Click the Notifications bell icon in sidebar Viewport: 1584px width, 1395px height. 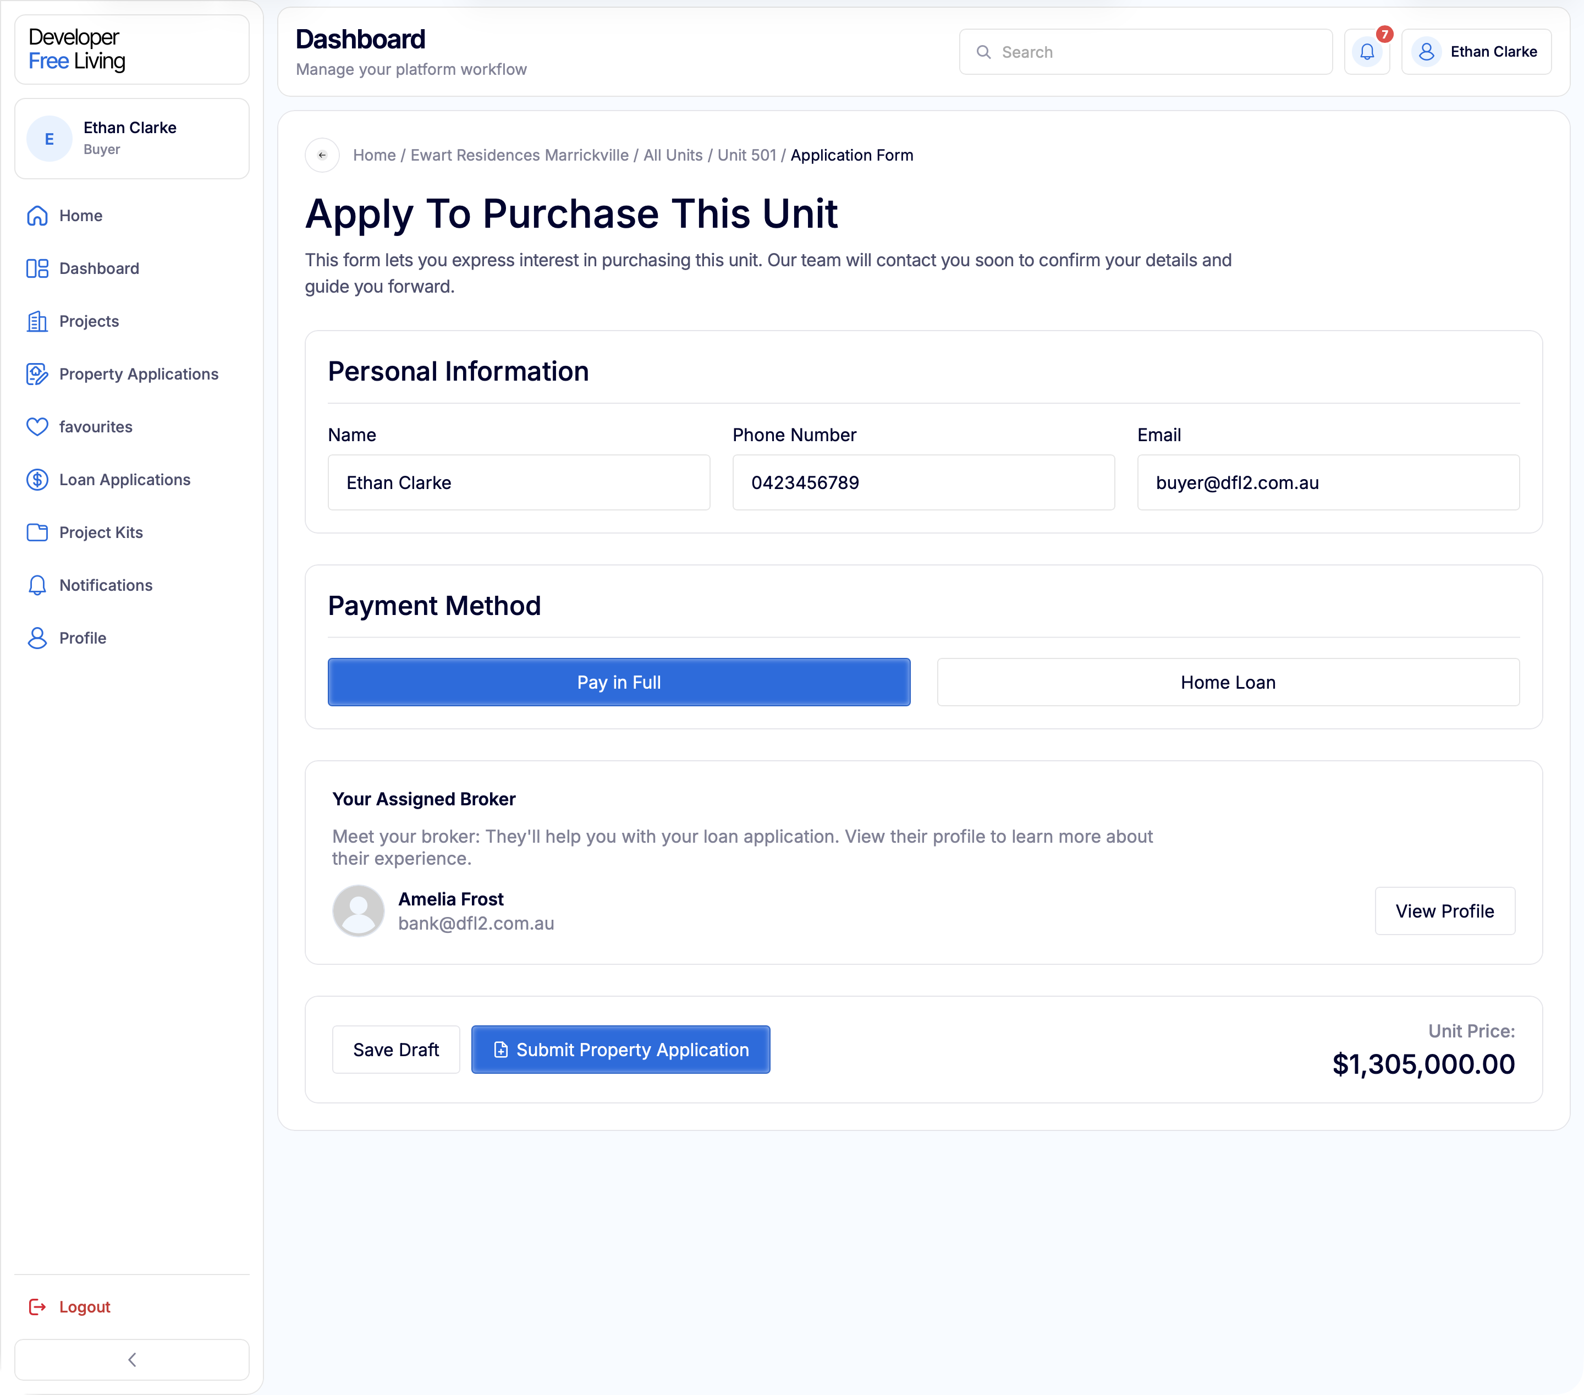tap(37, 585)
